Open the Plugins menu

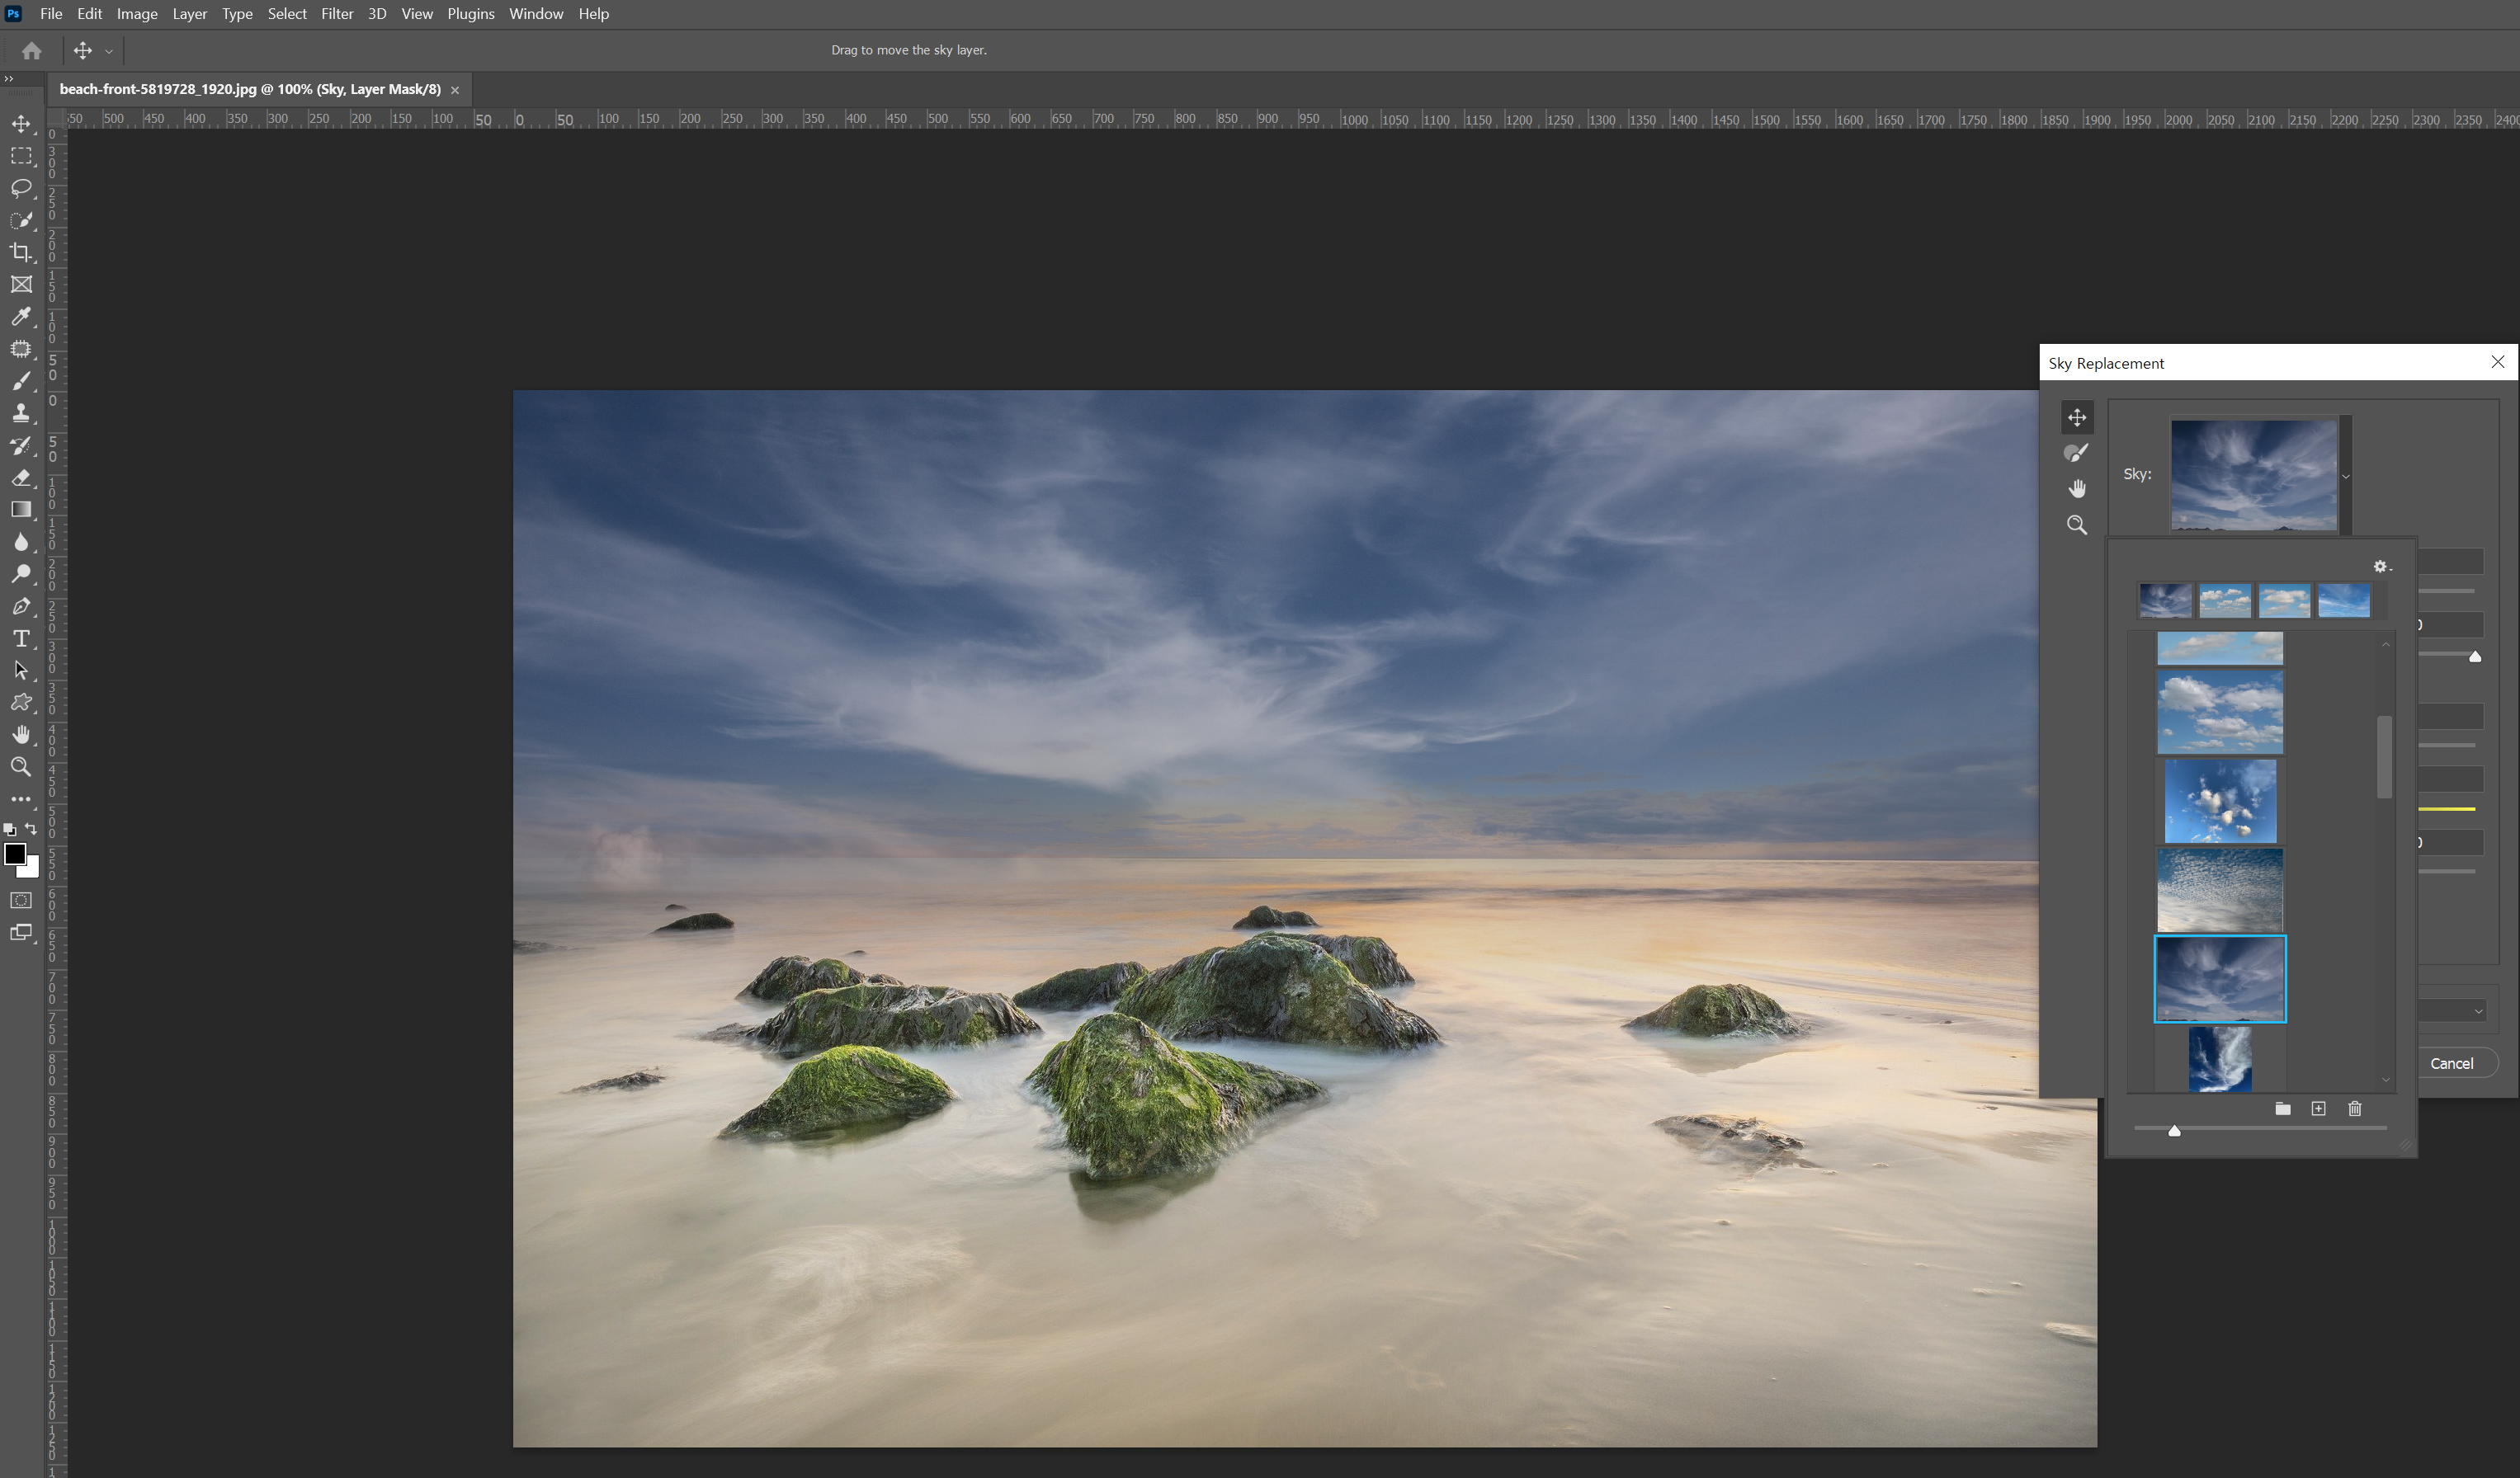470,14
